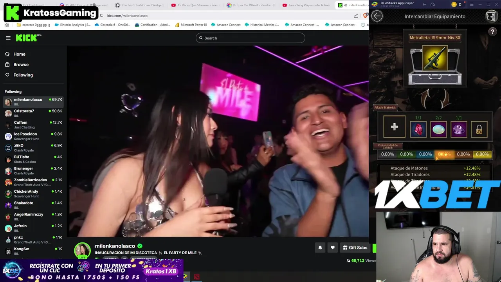The image size is (501, 282).
Task: Select the opal gem material 2/2
Action: 438,130
